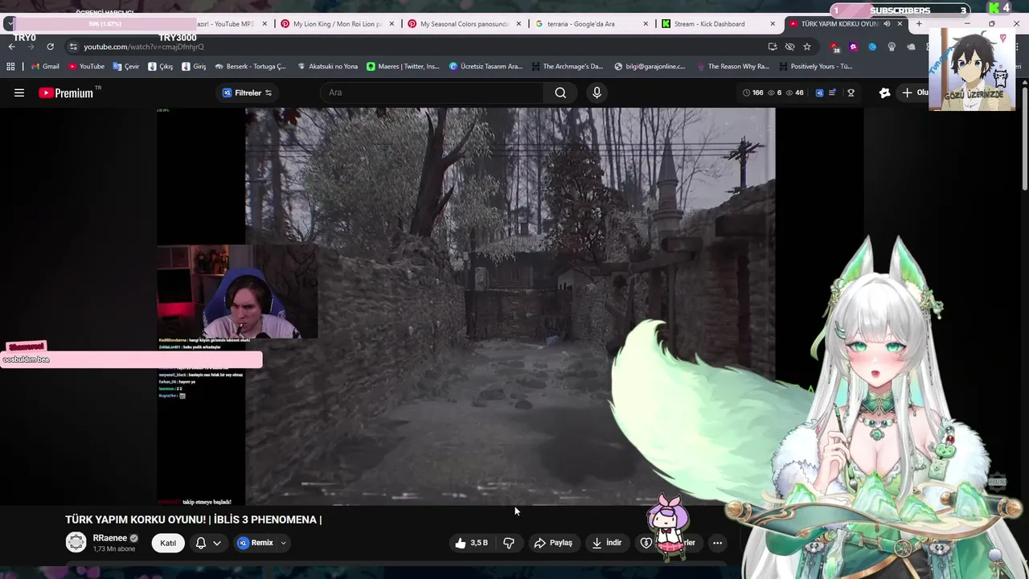
Task: Click the install app icon in address bar
Action: (773, 47)
